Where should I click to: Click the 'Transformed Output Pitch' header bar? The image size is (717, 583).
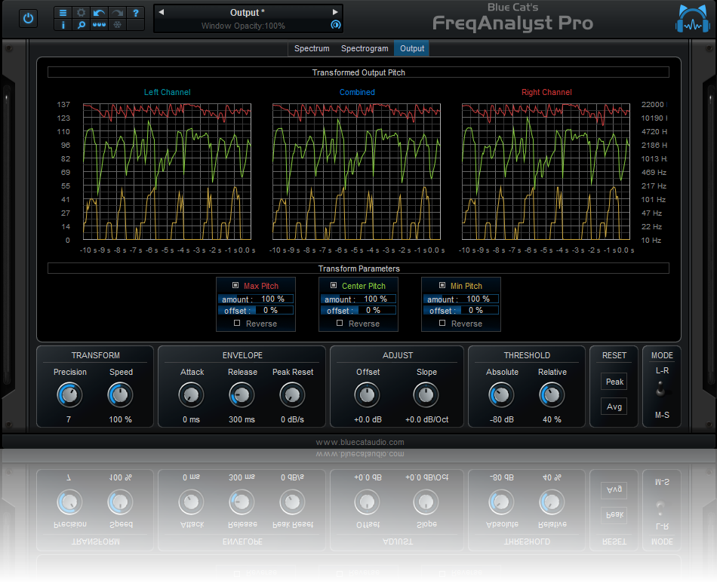point(358,72)
